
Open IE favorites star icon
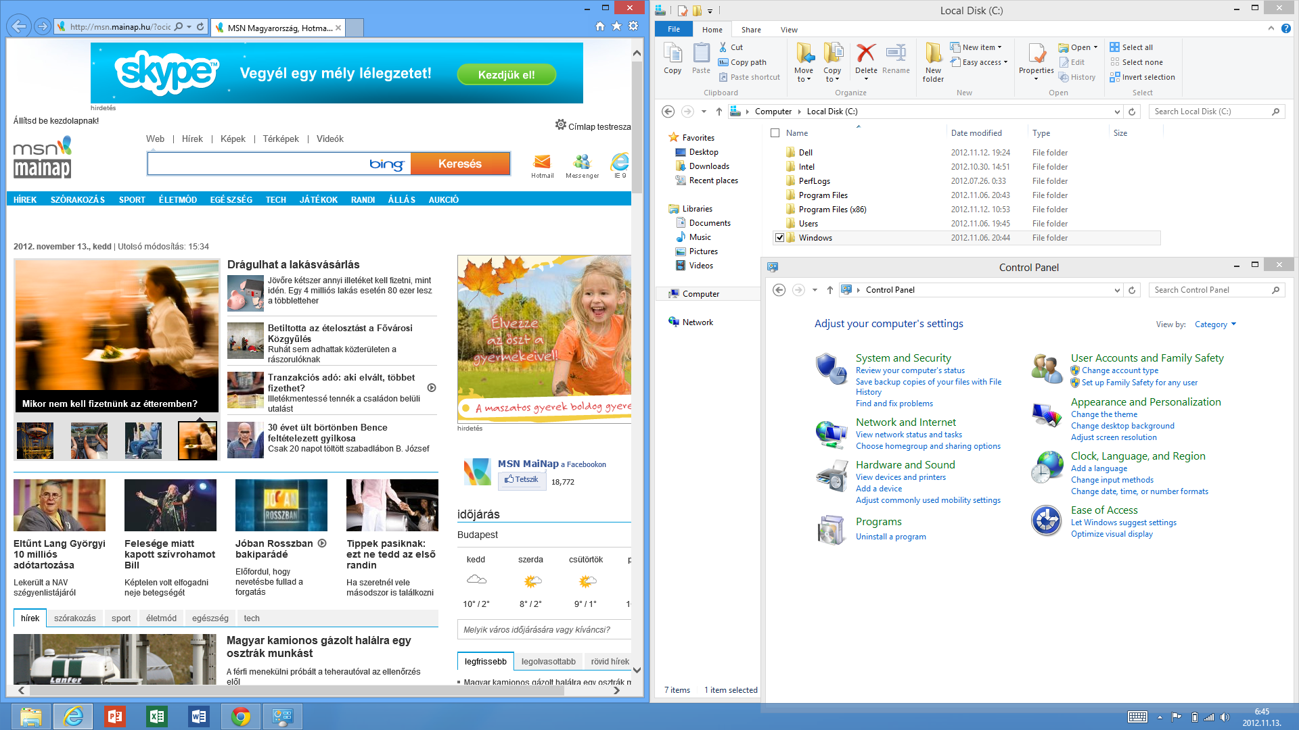click(x=616, y=26)
